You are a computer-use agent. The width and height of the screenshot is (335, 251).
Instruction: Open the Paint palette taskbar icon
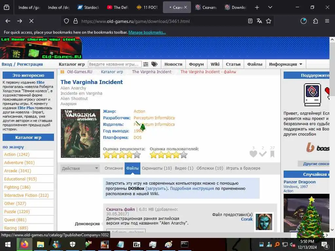pyautogui.click(x=168, y=244)
